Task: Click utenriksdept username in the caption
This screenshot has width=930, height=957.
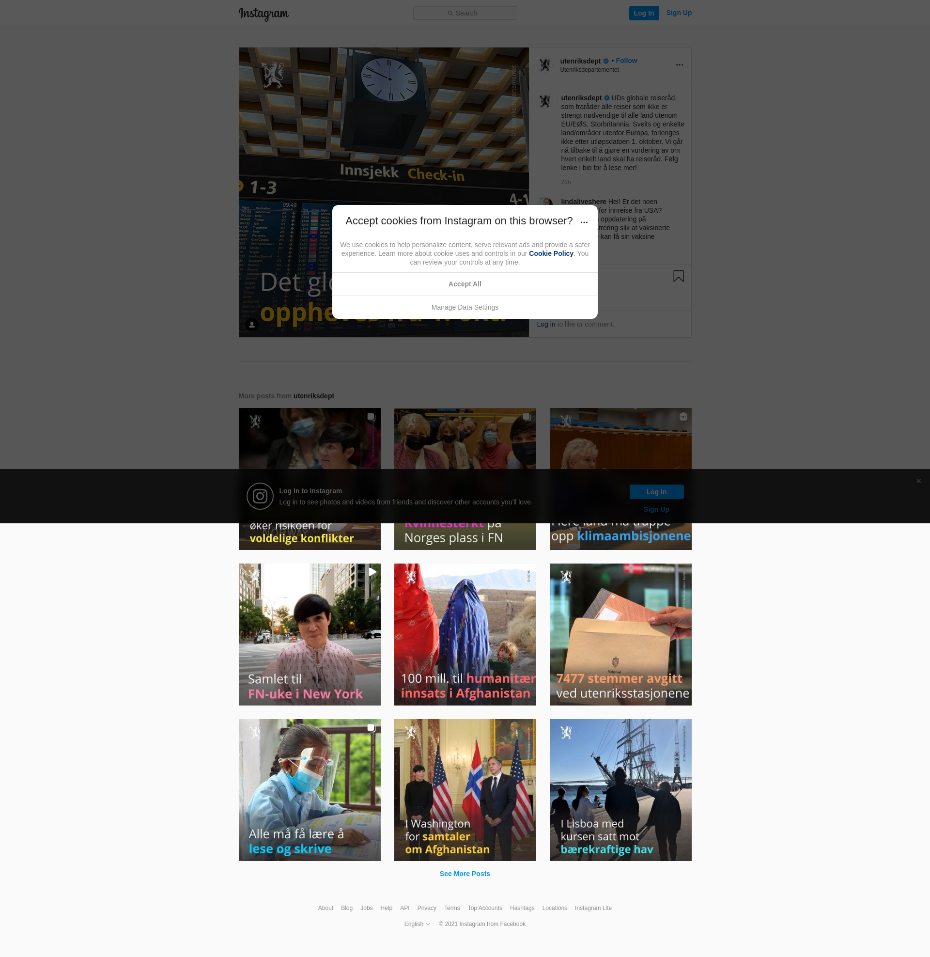Action: click(x=581, y=98)
